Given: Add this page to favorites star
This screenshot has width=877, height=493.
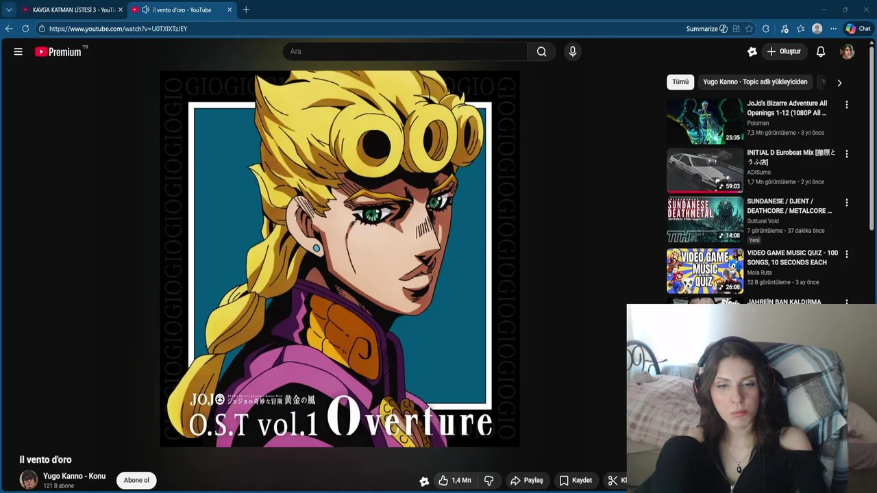Looking at the screenshot, I should [749, 29].
